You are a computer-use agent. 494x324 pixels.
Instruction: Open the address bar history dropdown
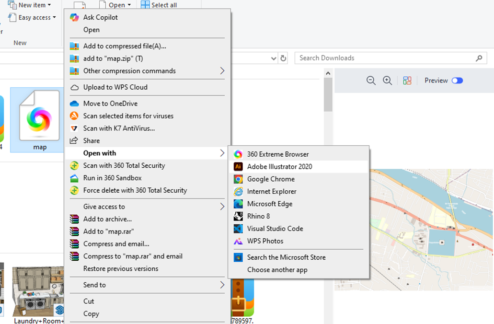tap(274, 58)
